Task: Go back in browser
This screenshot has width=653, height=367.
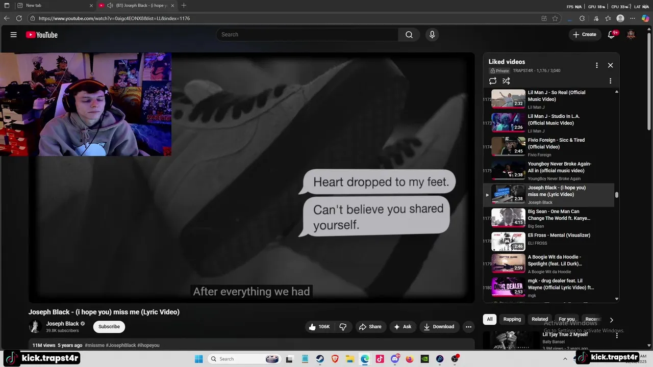Action: 7,18
